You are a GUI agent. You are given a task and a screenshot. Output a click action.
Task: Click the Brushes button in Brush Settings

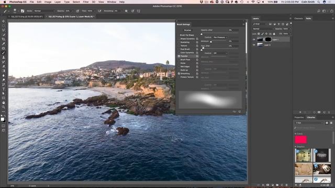point(187,30)
